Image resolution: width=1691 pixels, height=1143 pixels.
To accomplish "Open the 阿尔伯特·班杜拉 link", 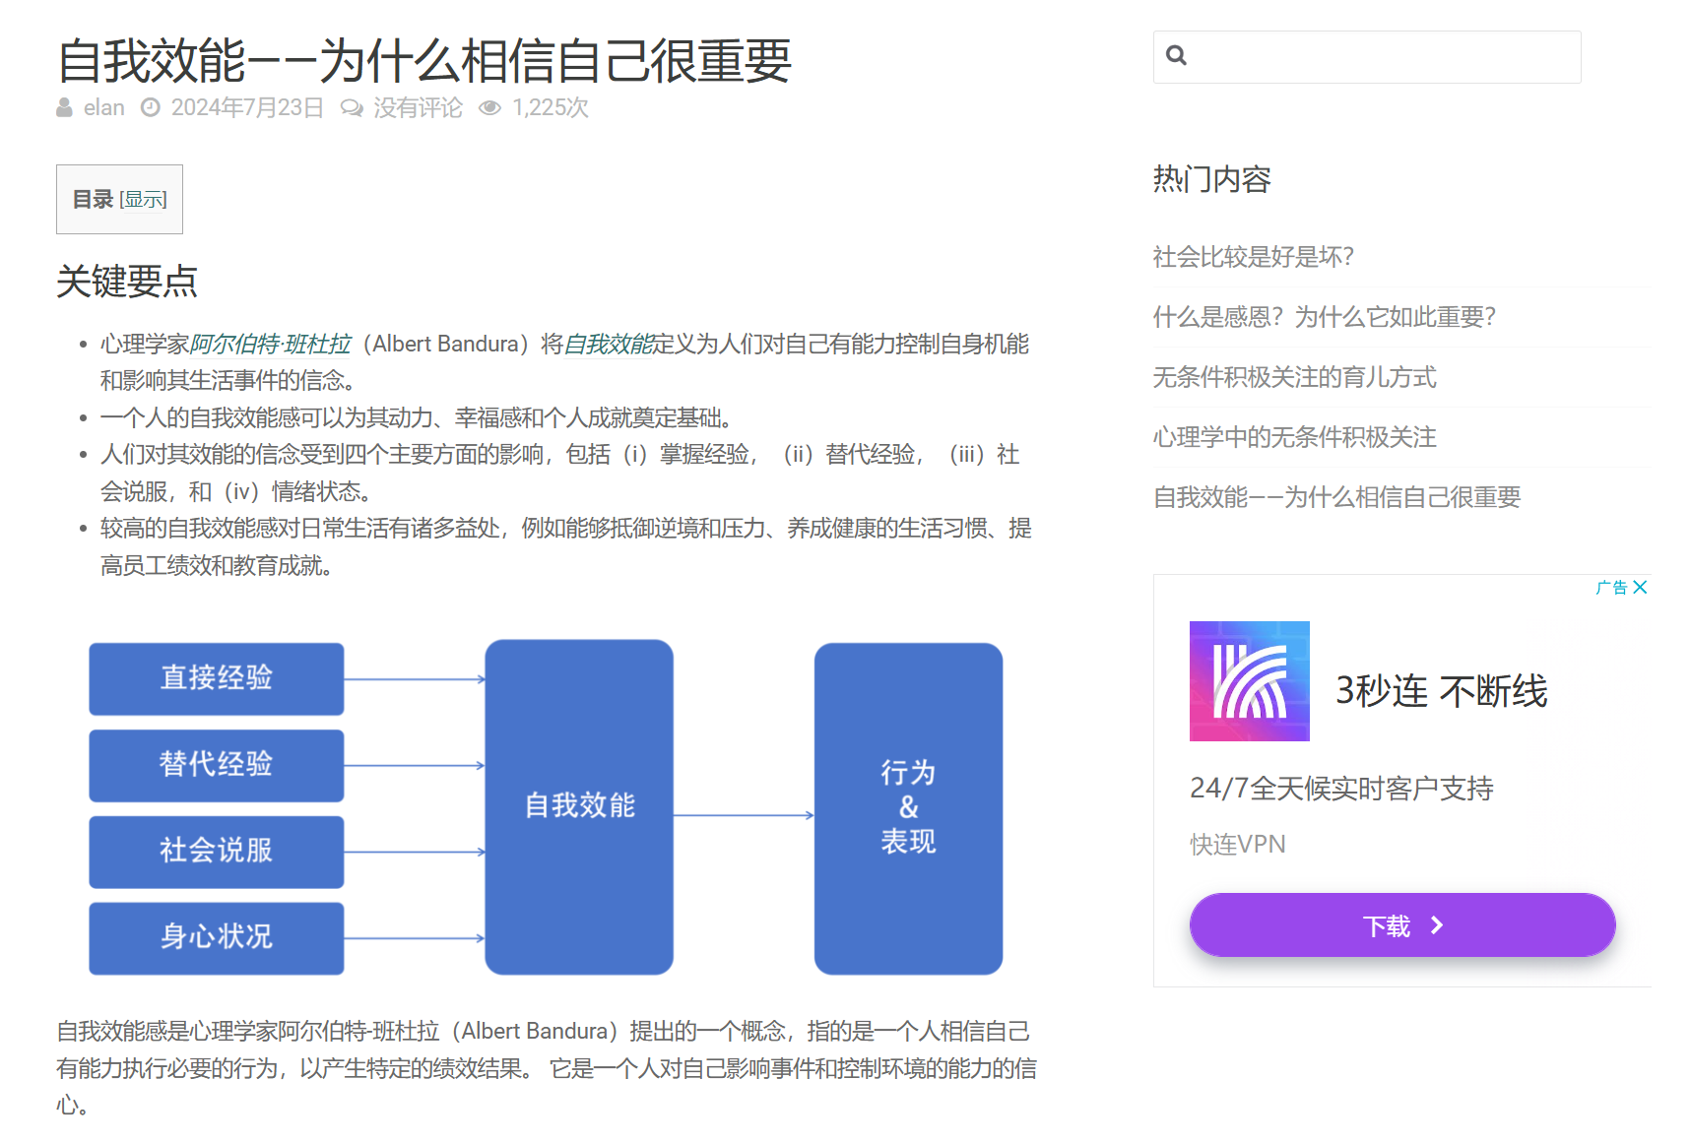I will pyautogui.click(x=270, y=344).
